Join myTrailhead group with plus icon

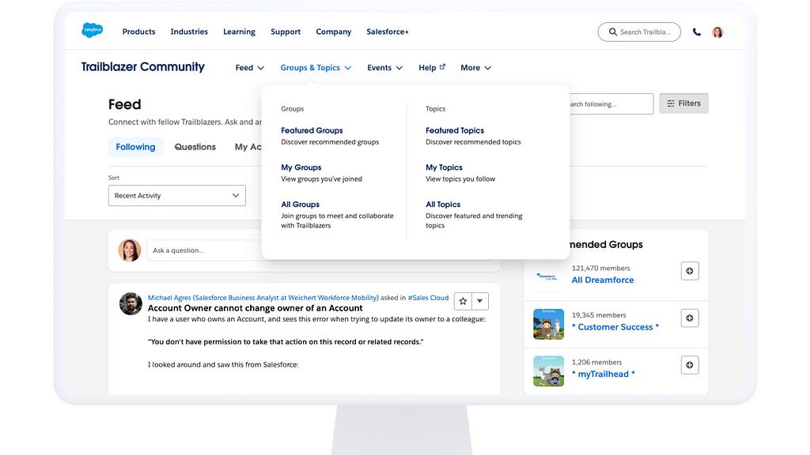690,365
